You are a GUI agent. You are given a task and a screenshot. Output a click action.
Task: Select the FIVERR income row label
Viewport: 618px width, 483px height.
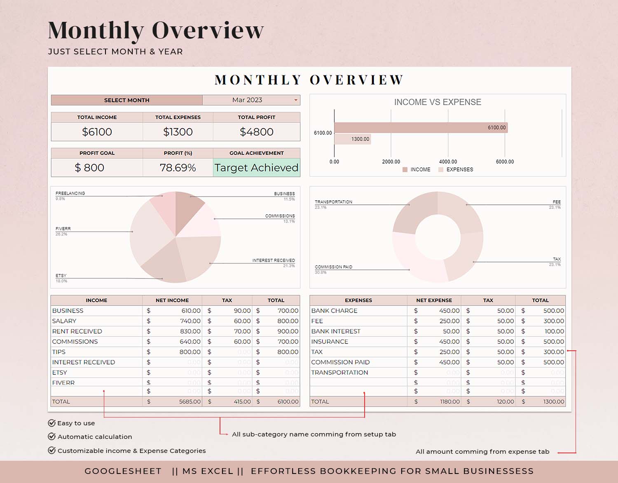click(63, 383)
